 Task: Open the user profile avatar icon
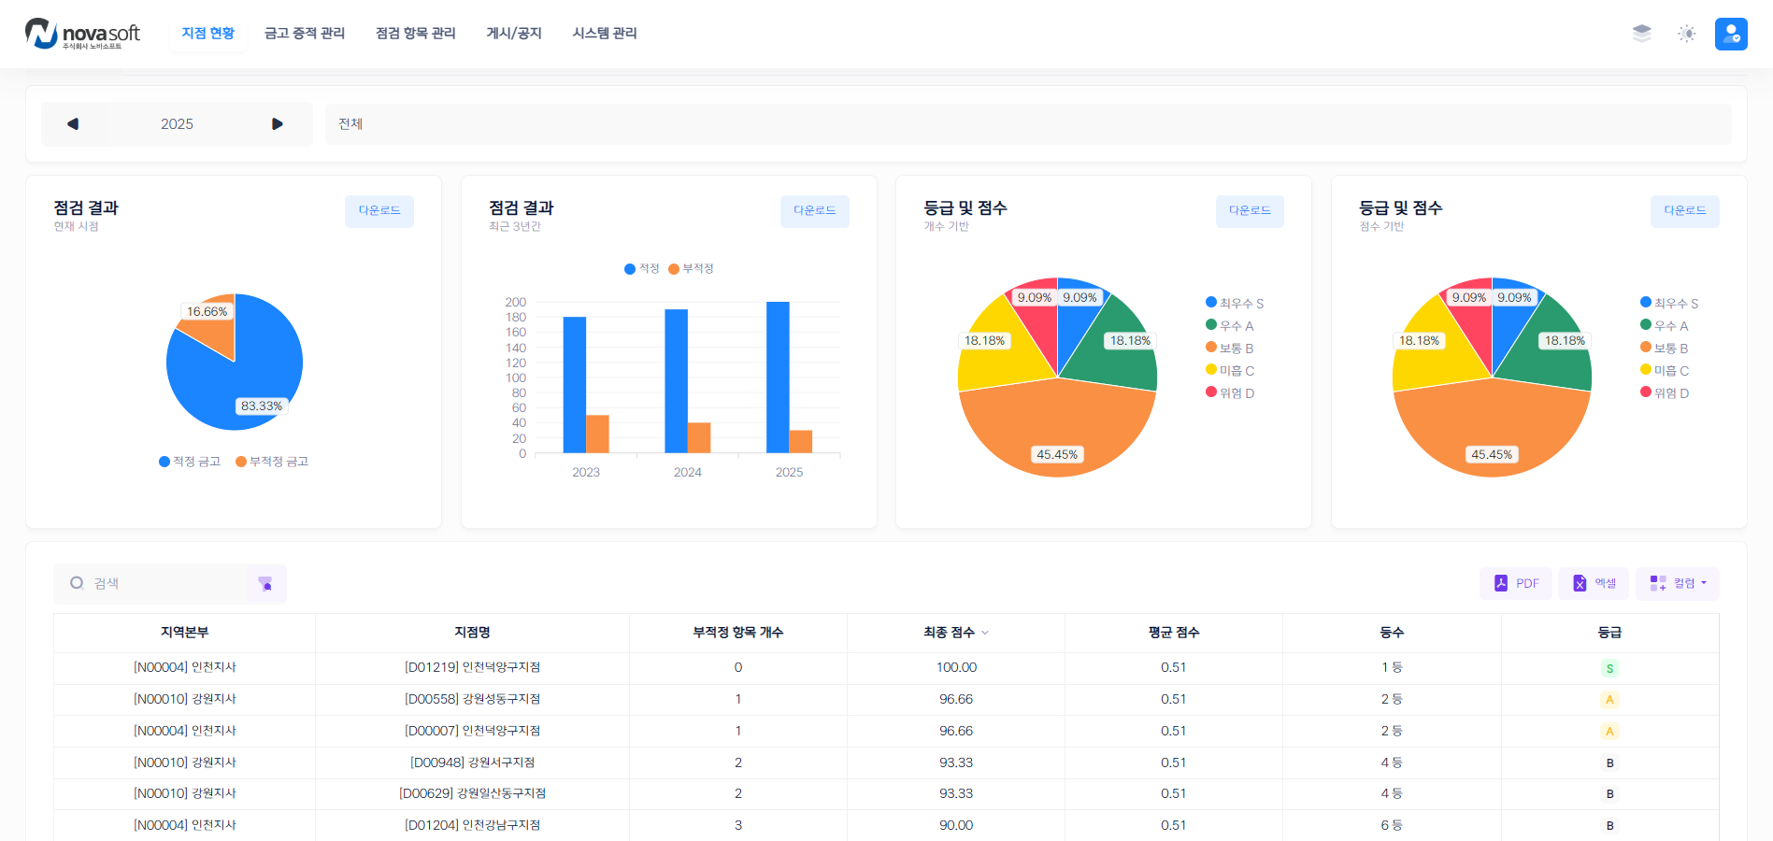1730,34
